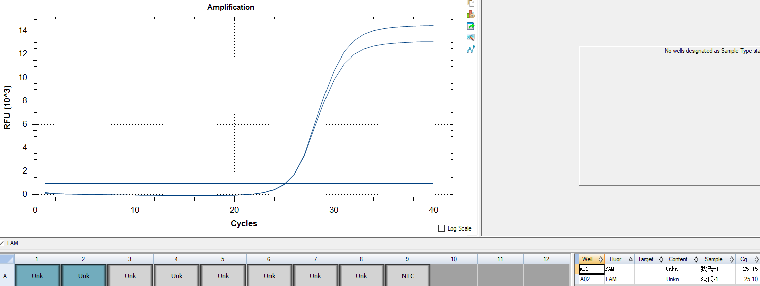Screen dimensions: 760x286
Task: Click the Amplification chart title
Action: (x=231, y=7)
